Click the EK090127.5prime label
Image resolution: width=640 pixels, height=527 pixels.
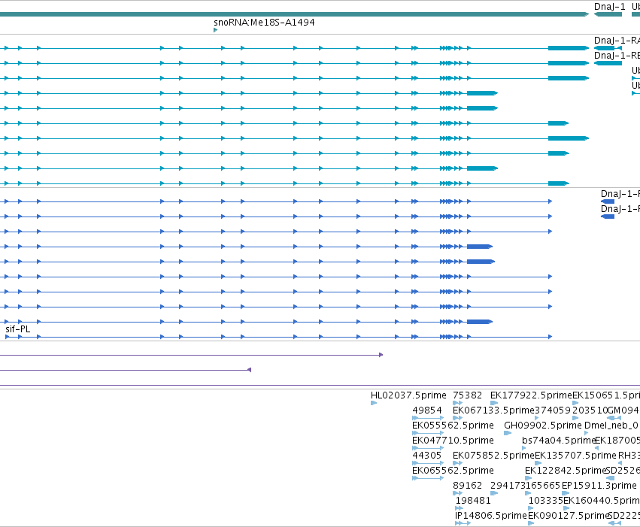[569, 516]
